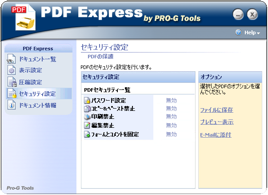Click the パスワード設定 lock icon
Viewport: 268px width, 195px height.
point(87,100)
